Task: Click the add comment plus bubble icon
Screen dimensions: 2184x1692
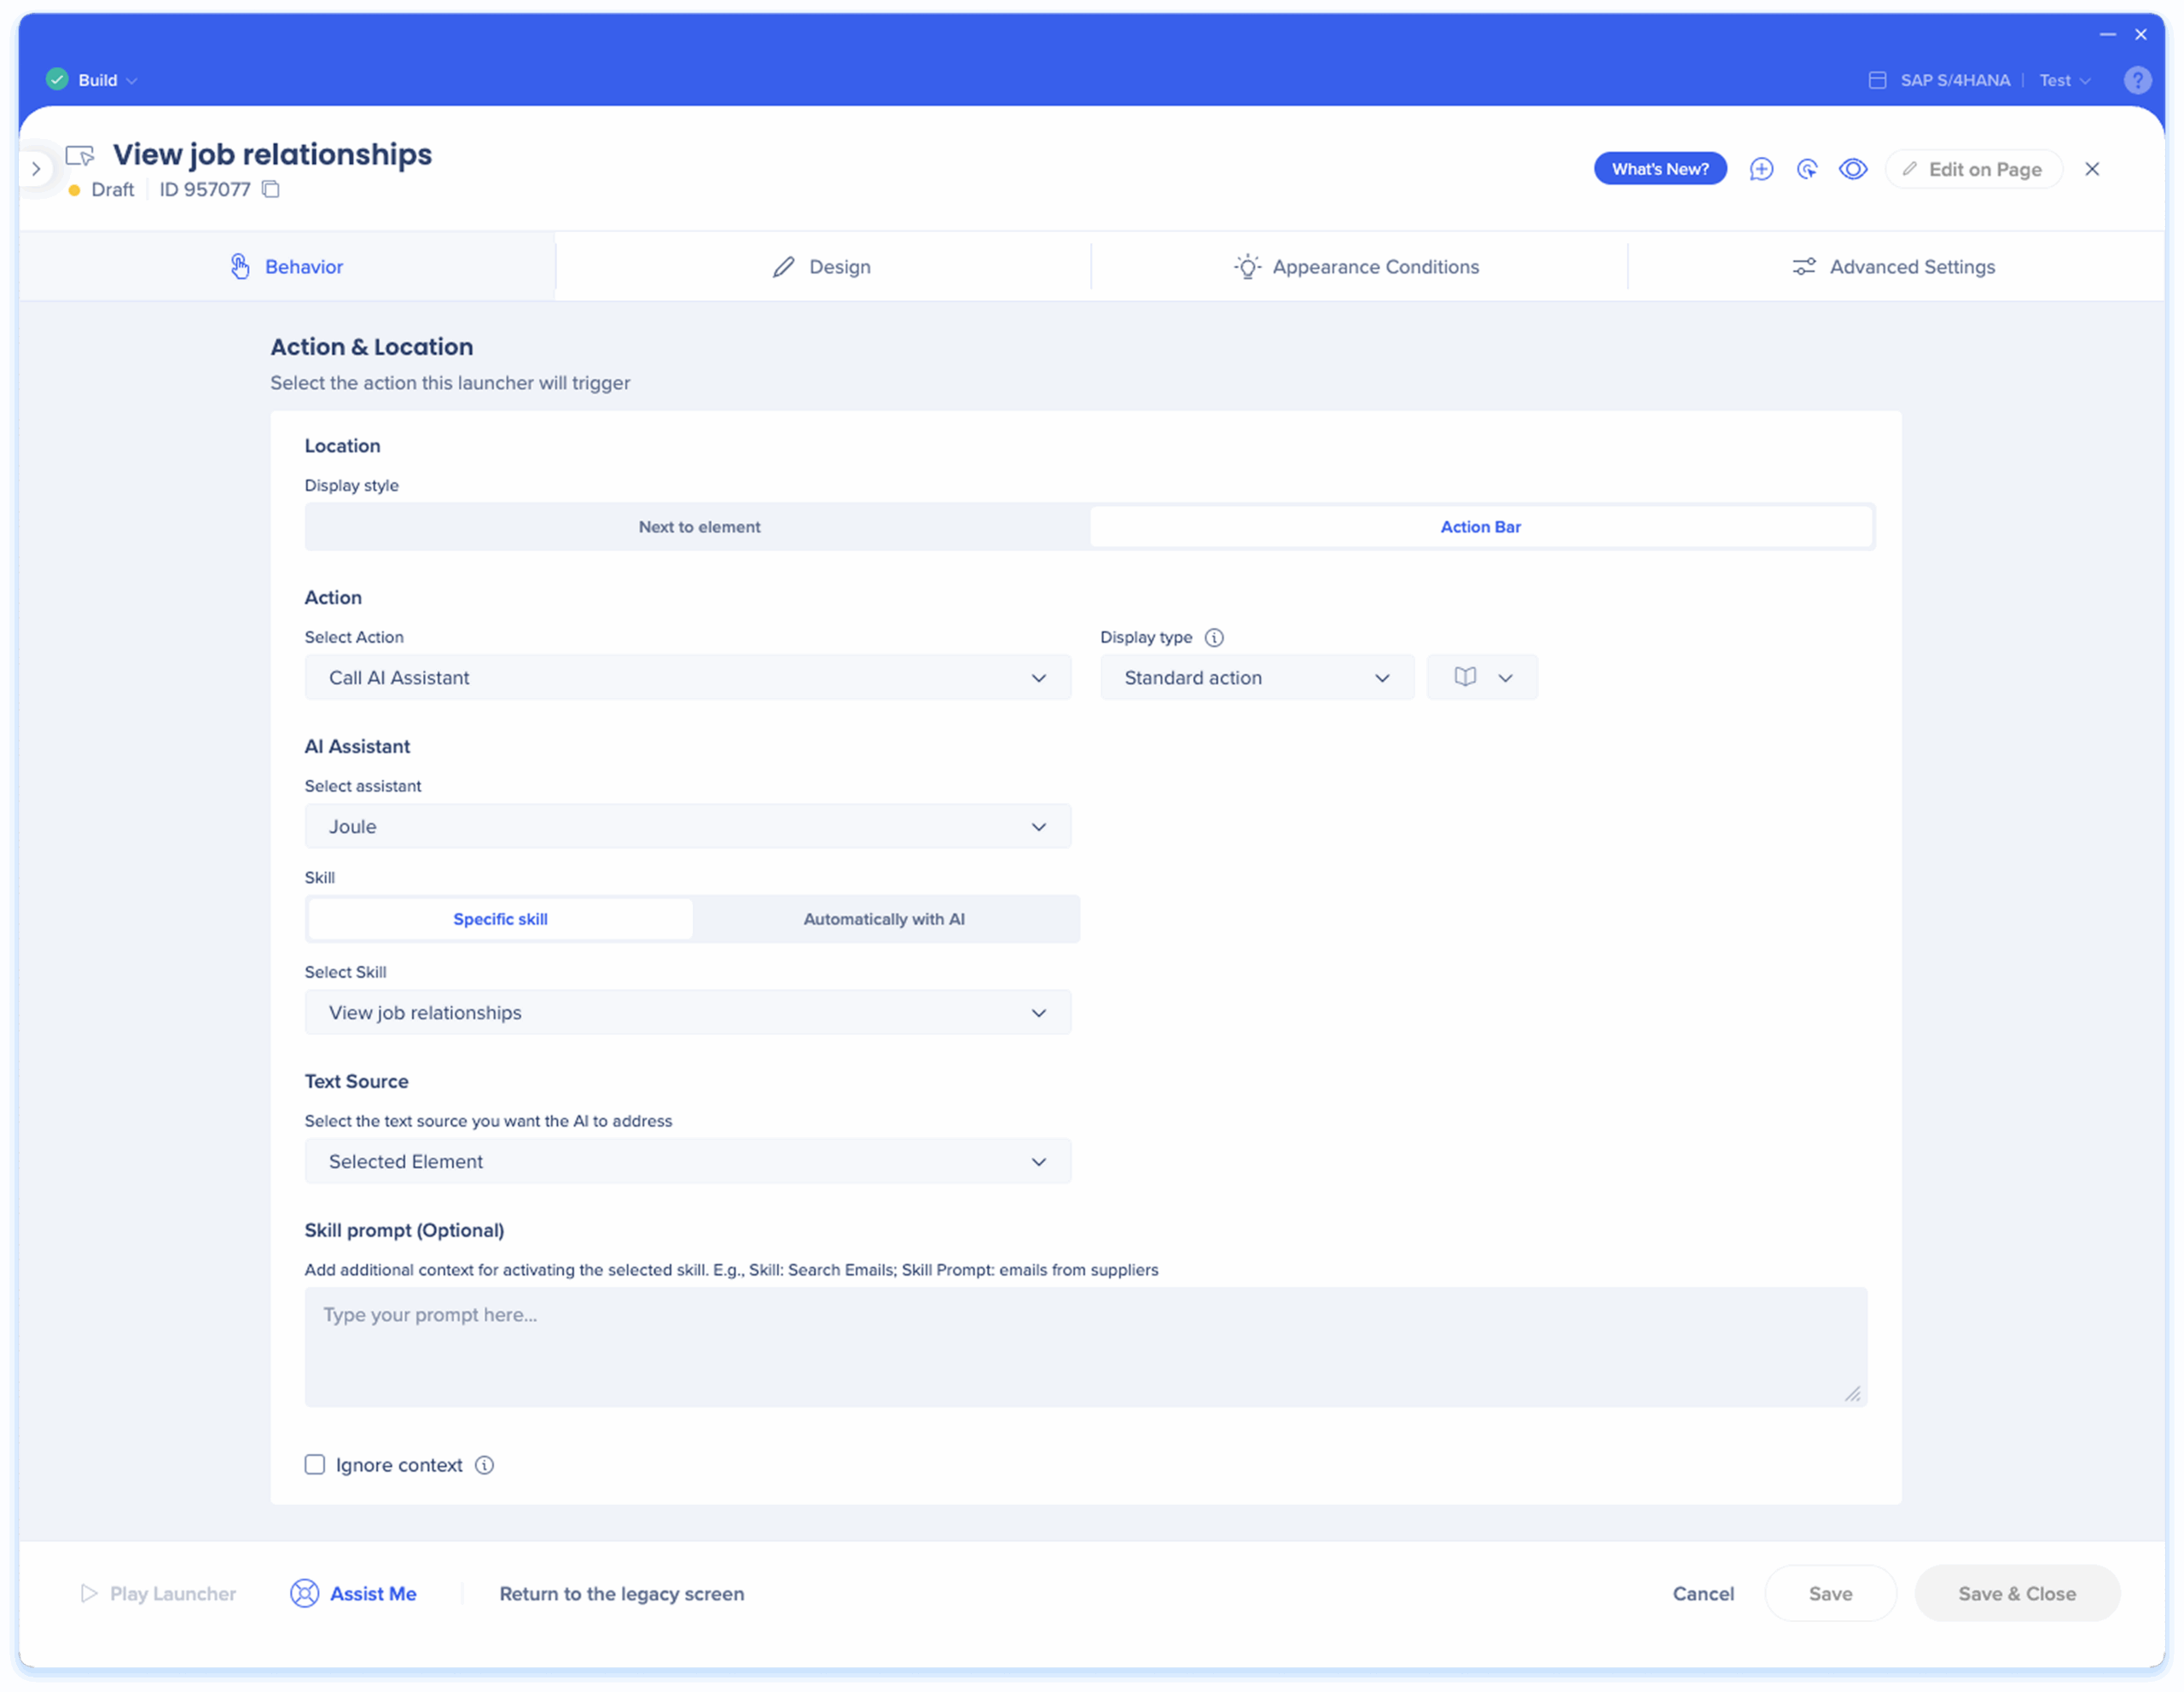Action: [1761, 169]
